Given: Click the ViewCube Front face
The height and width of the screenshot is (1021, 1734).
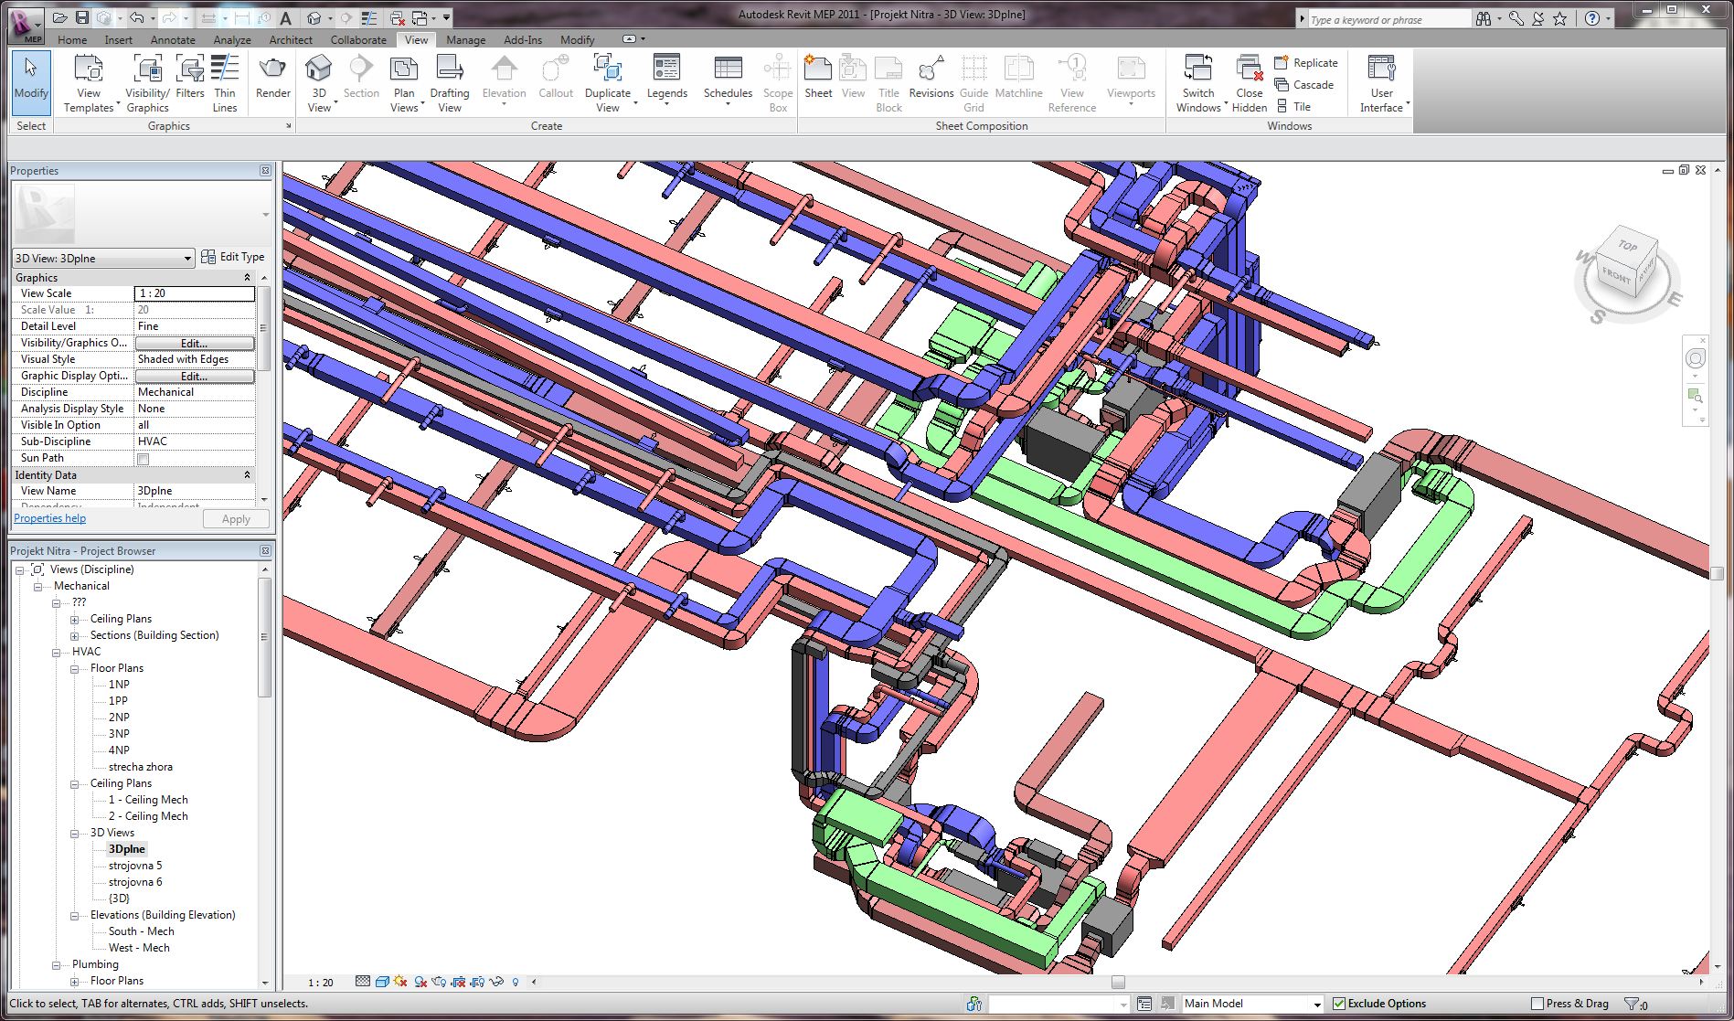Looking at the screenshot, I should (x=1616, y=274).
